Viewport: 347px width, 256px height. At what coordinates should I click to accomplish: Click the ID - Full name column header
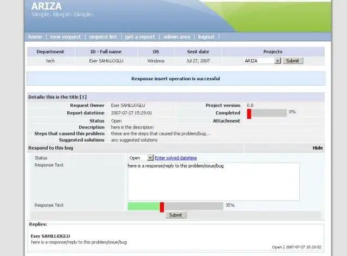pyautogui.click(x=106, y=52)
